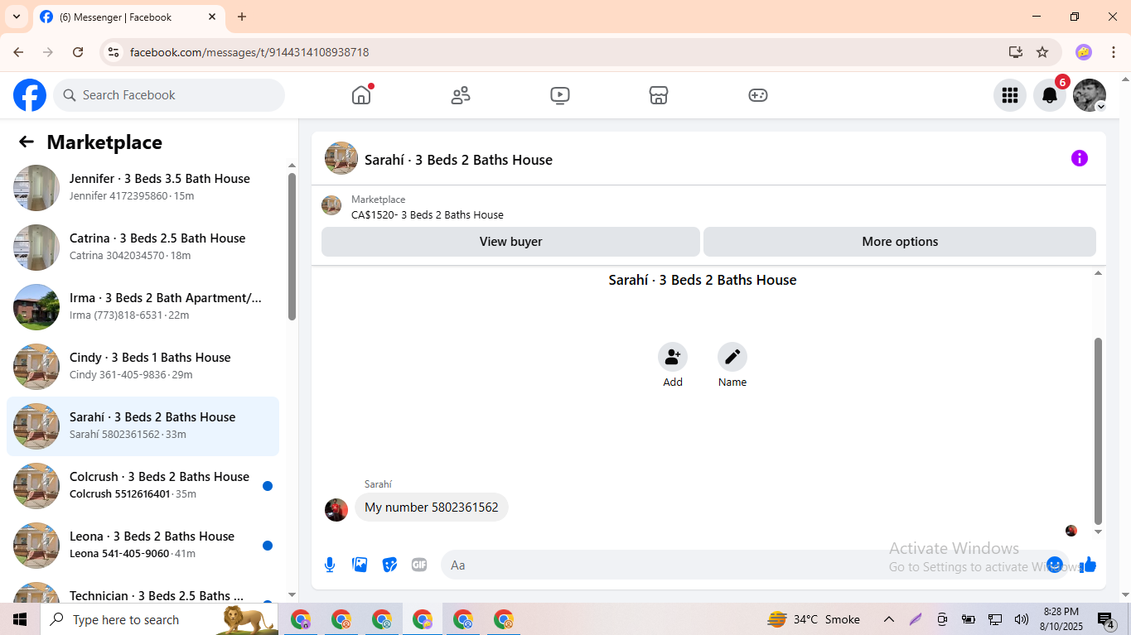
Task: Click the chat scrollbar down arrow
Action: (x=1099, y=532)
